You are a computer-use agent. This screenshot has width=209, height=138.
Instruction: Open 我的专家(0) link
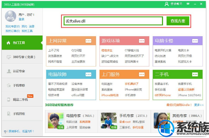tap(13, 26)
